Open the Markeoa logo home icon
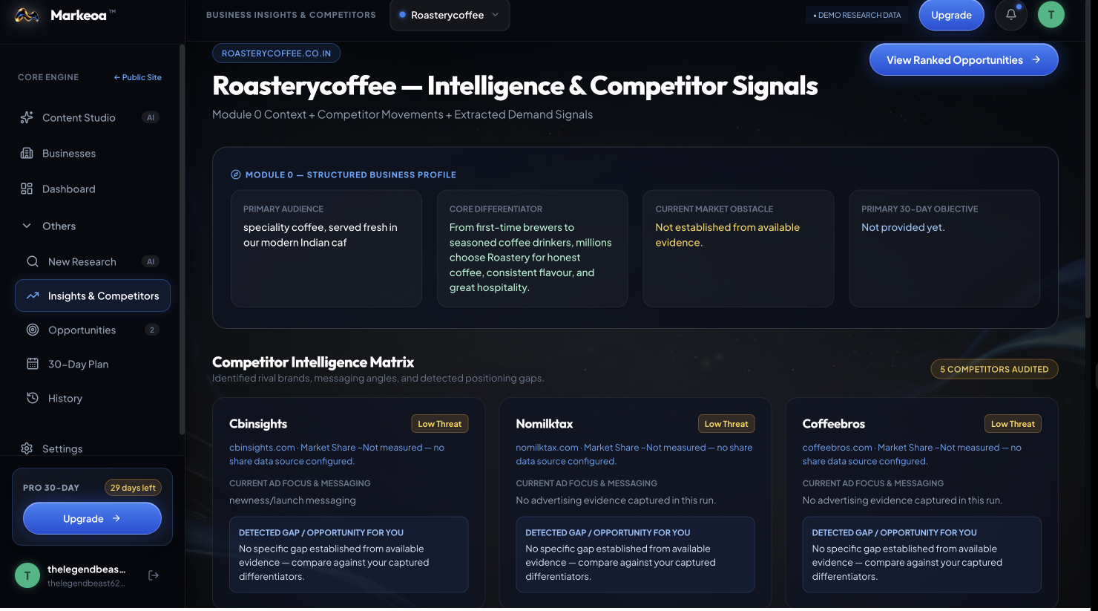Screen dimensions: 1098x611 (27, 15)
